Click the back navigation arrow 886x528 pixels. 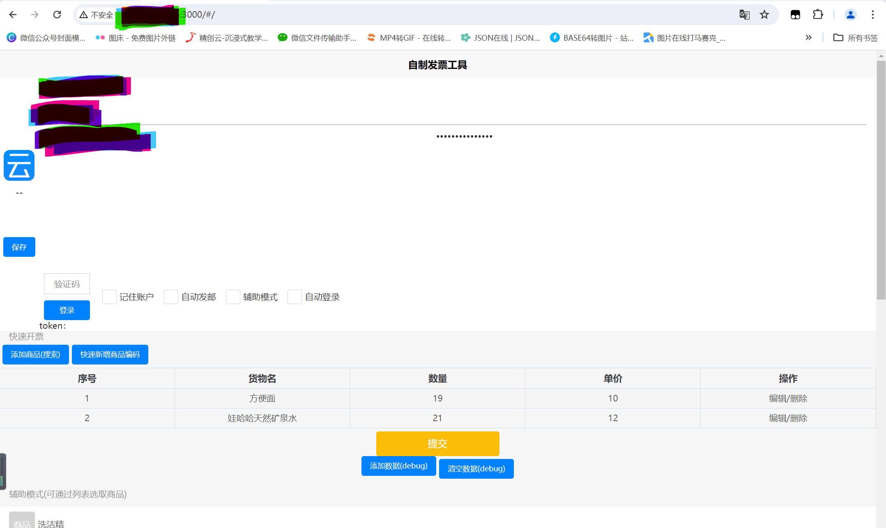pyautogui.click(x=13, y=14)
